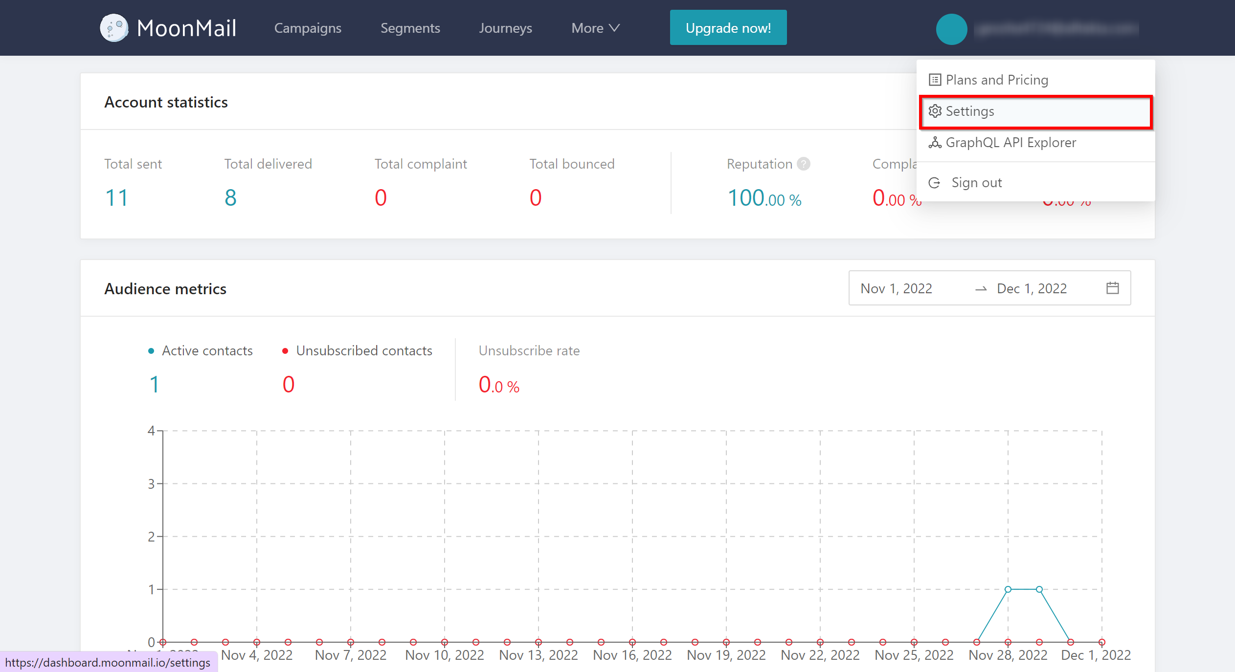1235x672 pixels.
Task: Click the blurred account email in header
Action: pos(1056,29)
